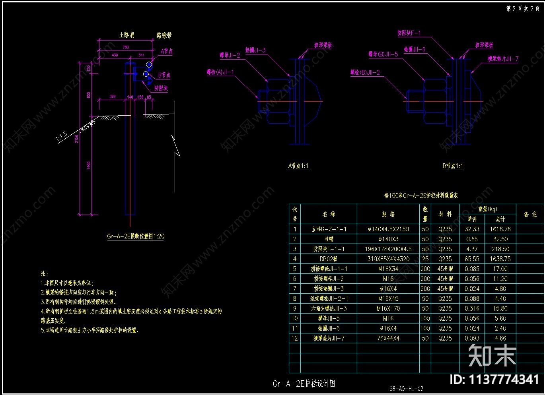
Task: Select the drawing title "Gr-A-2E护栏设计图"
Action: 304,384
